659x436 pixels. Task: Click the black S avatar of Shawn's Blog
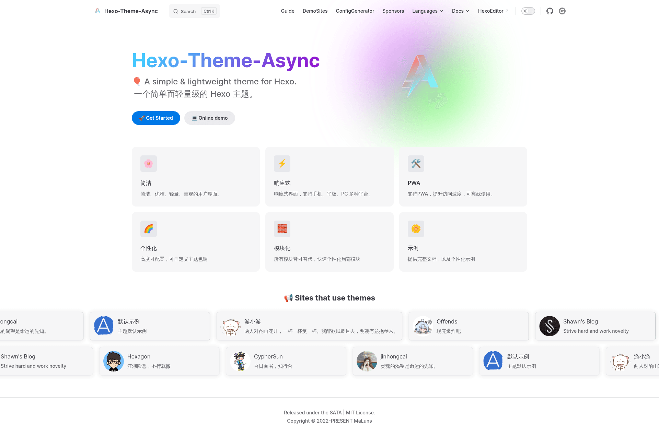[549, 326]
